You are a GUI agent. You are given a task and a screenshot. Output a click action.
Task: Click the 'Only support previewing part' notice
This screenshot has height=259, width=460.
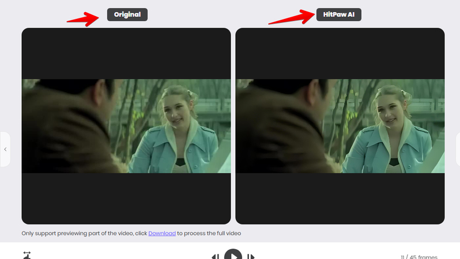coord(131,233)
